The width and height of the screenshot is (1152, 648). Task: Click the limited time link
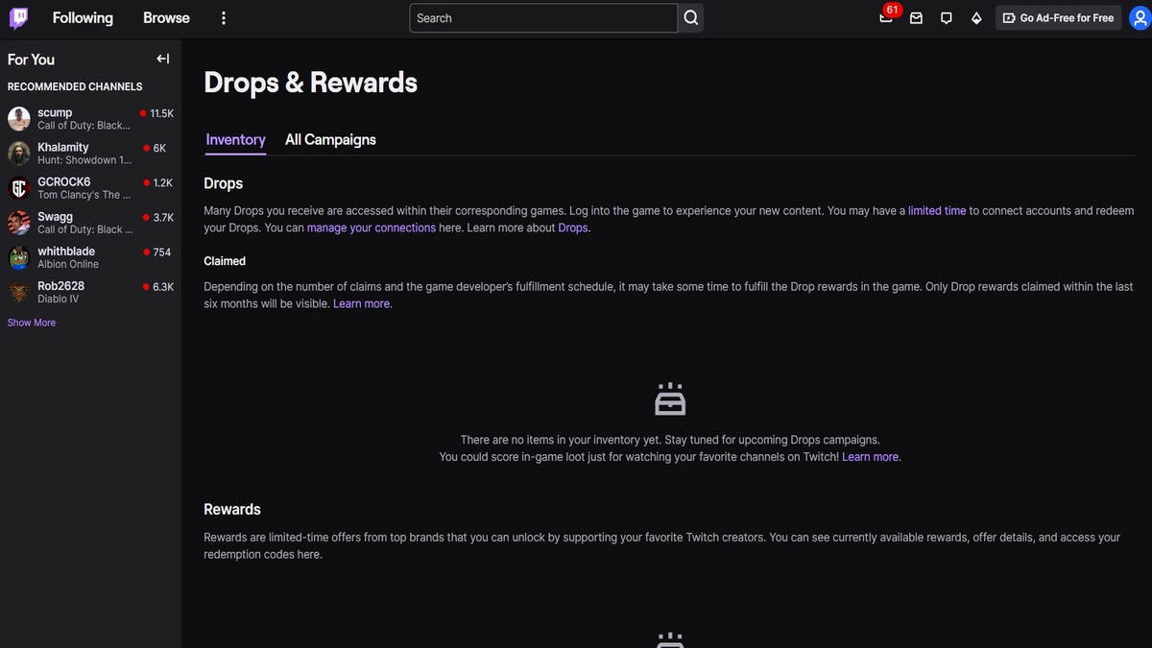pyautogui.click(x=937, y=210)
